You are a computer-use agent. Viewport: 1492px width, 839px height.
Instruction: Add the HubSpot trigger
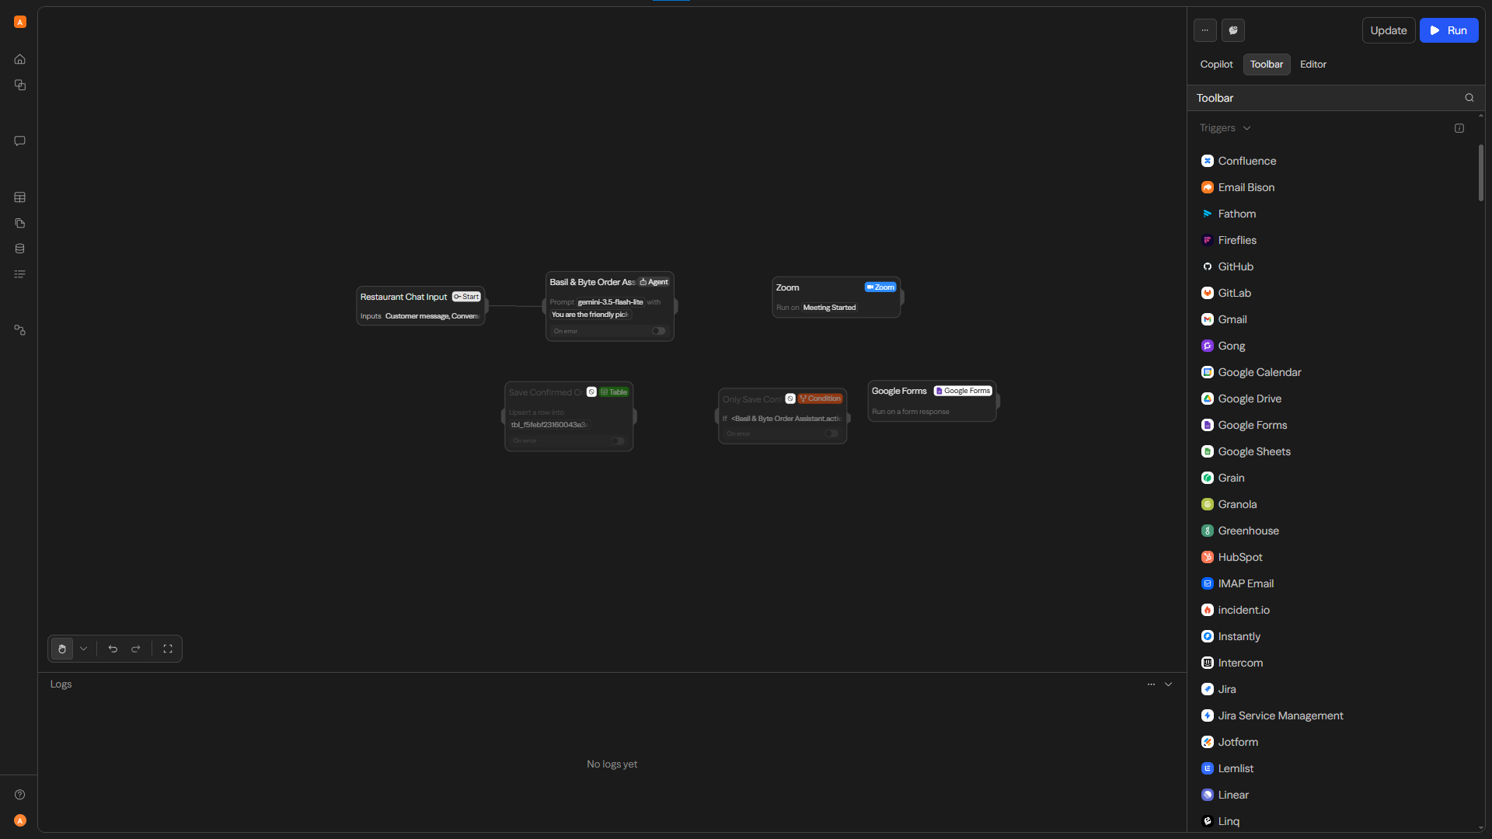pyautogui.click(x=1240, y=557)
